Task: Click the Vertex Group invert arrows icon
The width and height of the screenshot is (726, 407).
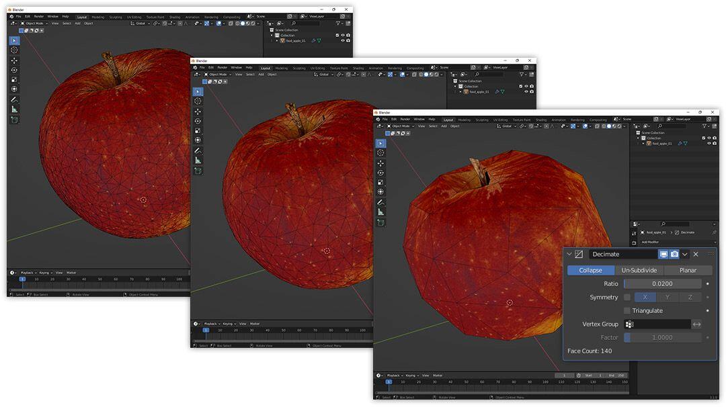Action: [x=697, y=324]
